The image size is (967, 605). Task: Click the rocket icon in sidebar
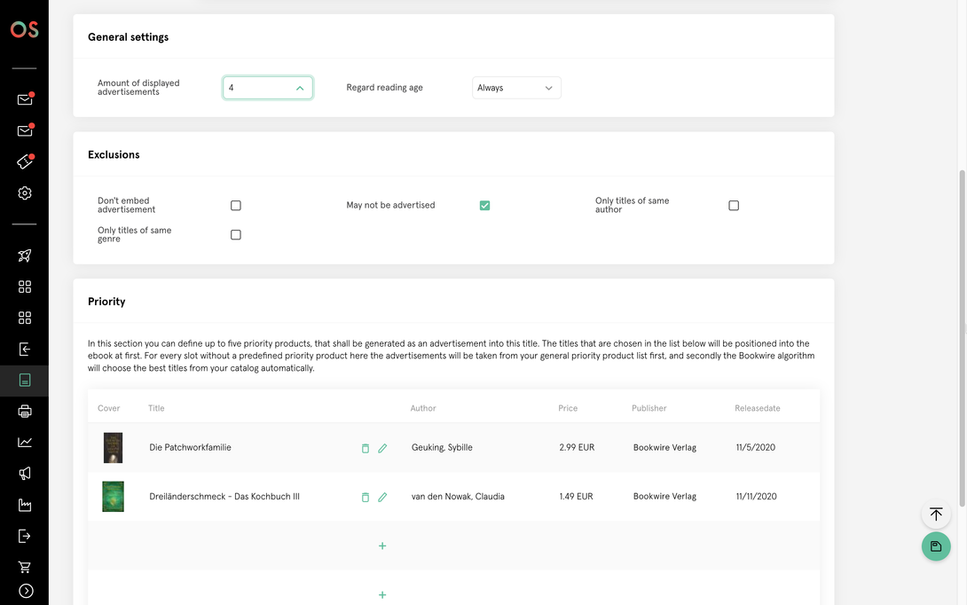pos(25,255)
